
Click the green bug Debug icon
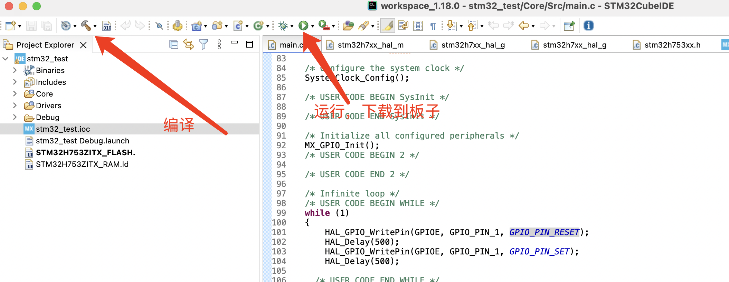click(x=283, y=26)
